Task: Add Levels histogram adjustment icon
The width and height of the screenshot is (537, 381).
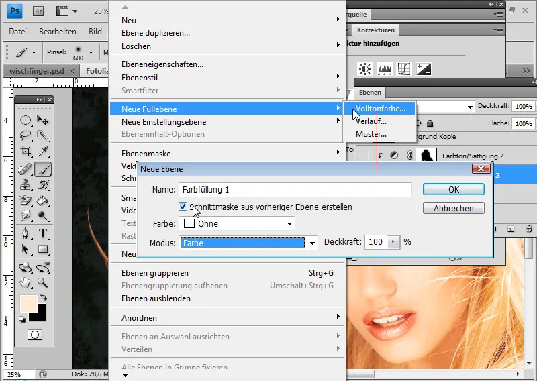Action: coord(385,69)
